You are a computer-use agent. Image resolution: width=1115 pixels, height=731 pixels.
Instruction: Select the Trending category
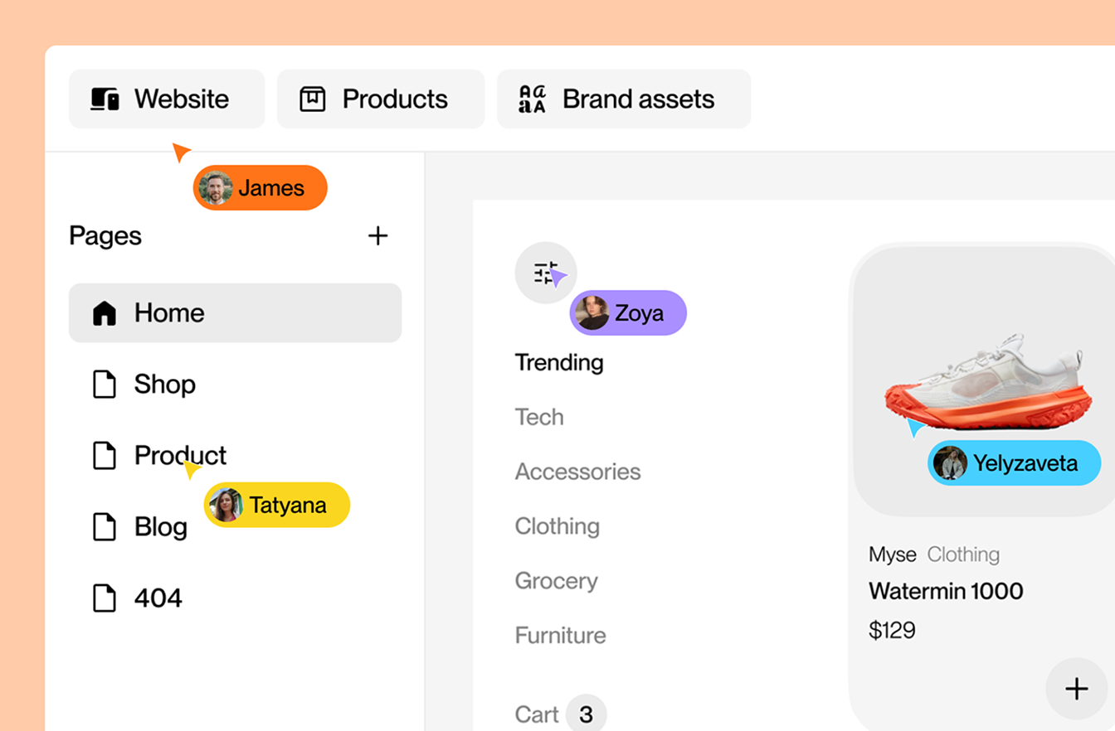tap(559, 363)
